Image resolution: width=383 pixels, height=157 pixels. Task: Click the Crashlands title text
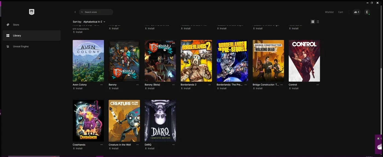(79, 145)
